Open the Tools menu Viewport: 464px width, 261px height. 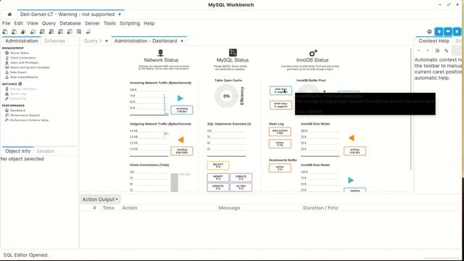(109, 23)
